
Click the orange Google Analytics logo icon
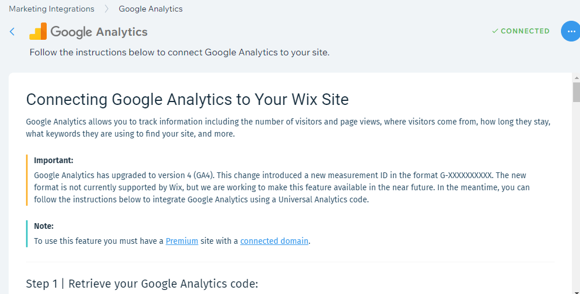click(38, 32)
